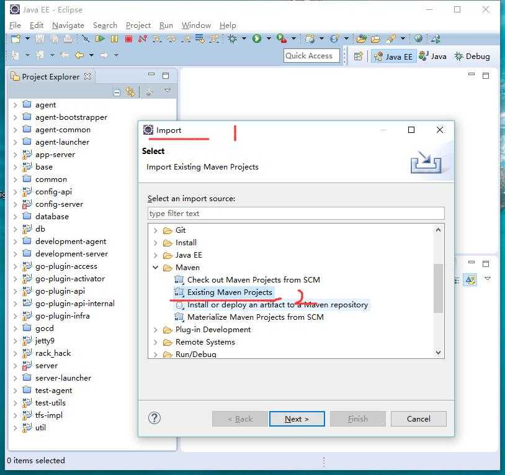The width and height of the screenshot is (505, 475).
Task: Click the Print toolbar icon
Action: (68, 39)
